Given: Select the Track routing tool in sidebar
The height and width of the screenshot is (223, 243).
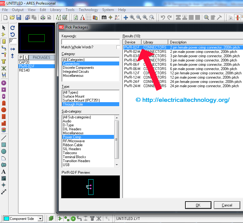Looking at the screenshot, I should [4, 48].
